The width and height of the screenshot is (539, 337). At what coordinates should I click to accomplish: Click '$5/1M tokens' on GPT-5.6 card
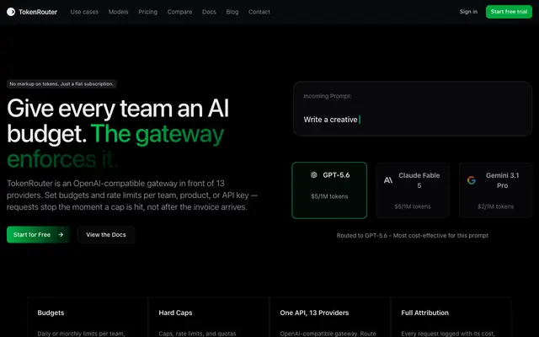[329, 196]
